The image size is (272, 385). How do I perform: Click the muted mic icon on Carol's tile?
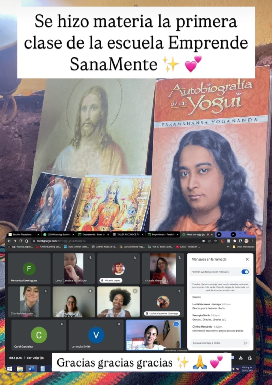(x=62, y=324)
